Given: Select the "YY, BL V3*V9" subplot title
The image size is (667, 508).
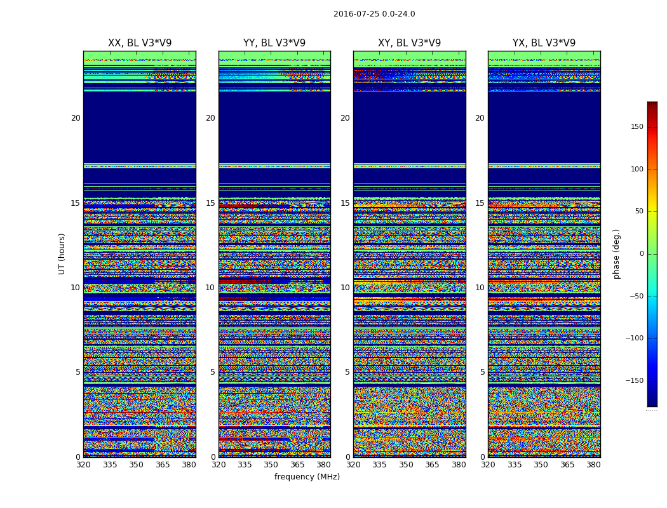Looking at the screenshot, I should point(274,43).
